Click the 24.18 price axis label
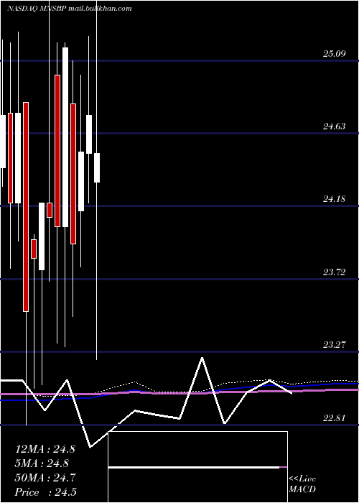The image size is (359, 503). tap(335, 199)
